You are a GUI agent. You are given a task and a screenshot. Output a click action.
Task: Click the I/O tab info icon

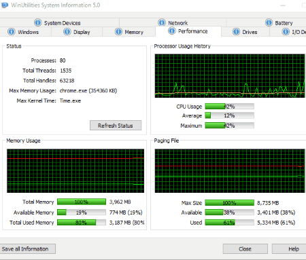pyautogui.click(x=286, y=32)
